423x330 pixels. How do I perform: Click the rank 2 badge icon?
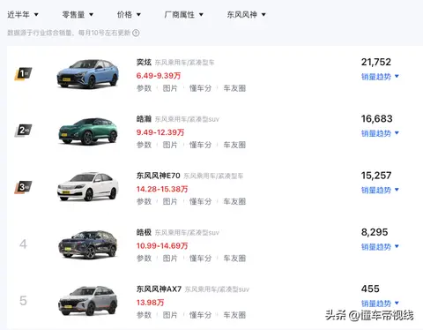click(x=23, y=131)
